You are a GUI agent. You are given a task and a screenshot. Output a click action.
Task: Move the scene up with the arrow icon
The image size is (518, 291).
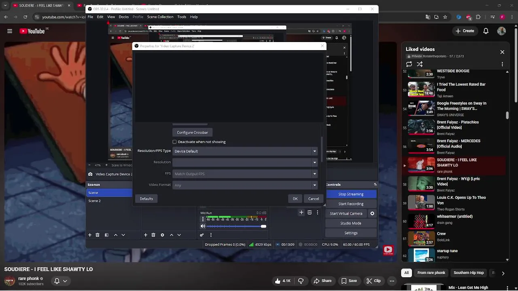pyautogui.click(x=116, y=235)
